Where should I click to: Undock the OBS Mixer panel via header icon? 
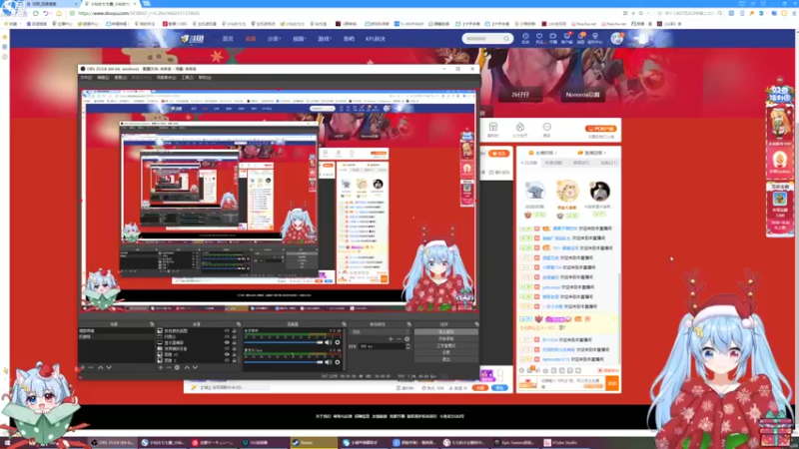click(344, 324)
